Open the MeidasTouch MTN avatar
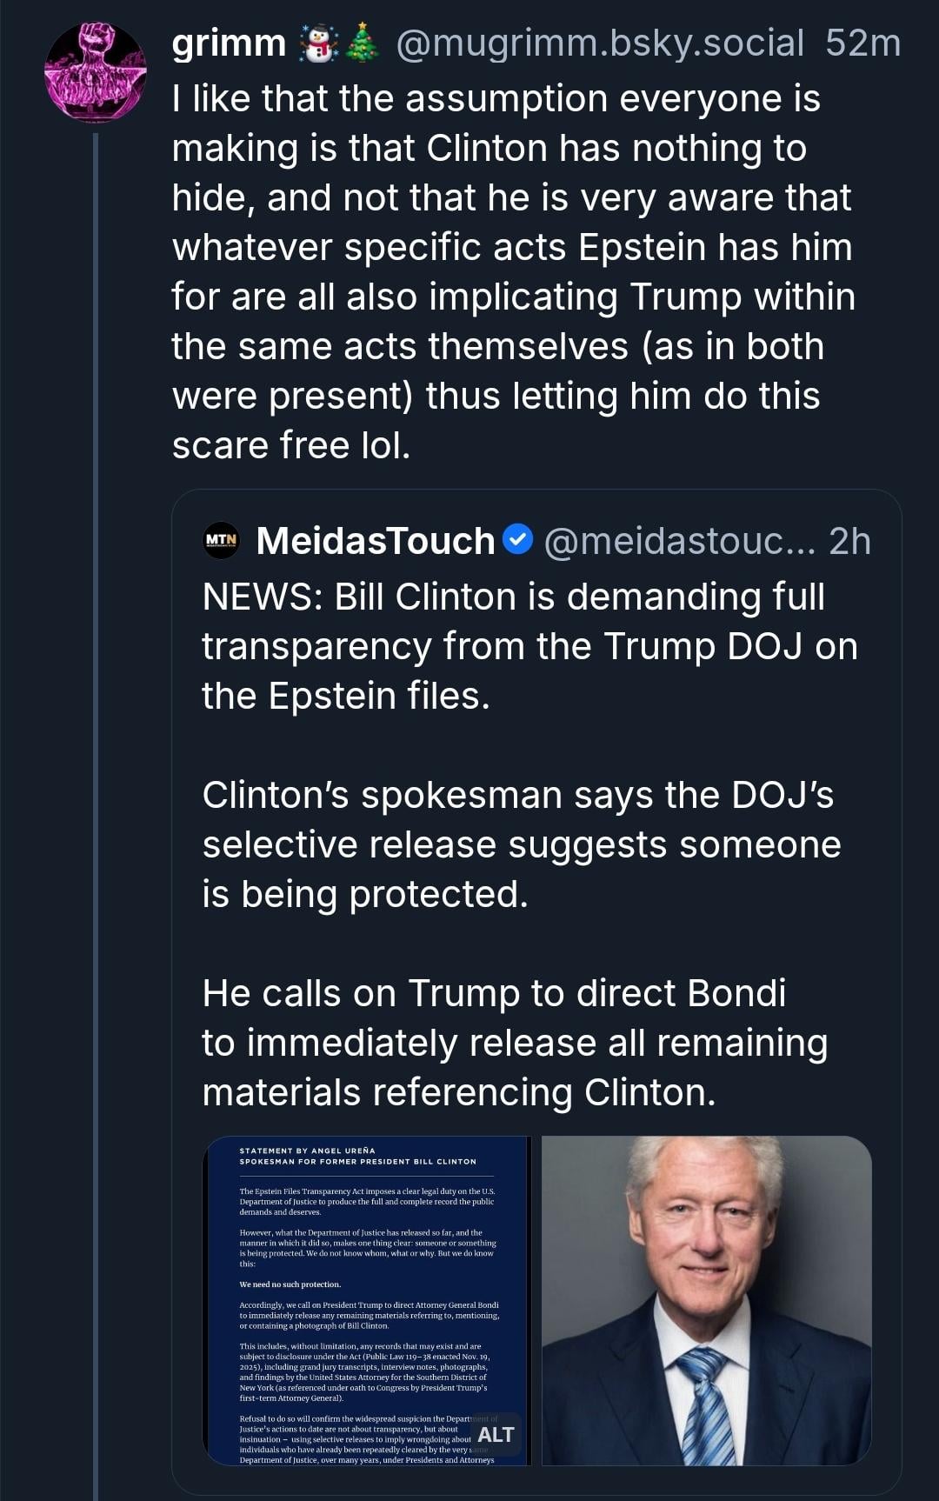This screenshot has width=939, height=1501. coord(221,540)
